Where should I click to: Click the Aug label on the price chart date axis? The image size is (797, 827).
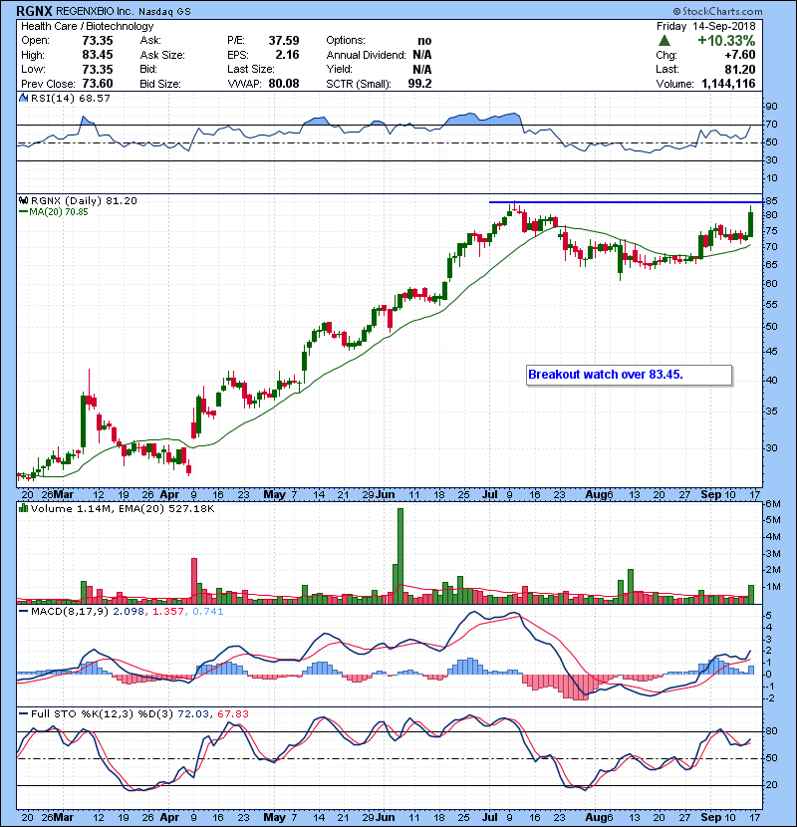coord(596,495)
